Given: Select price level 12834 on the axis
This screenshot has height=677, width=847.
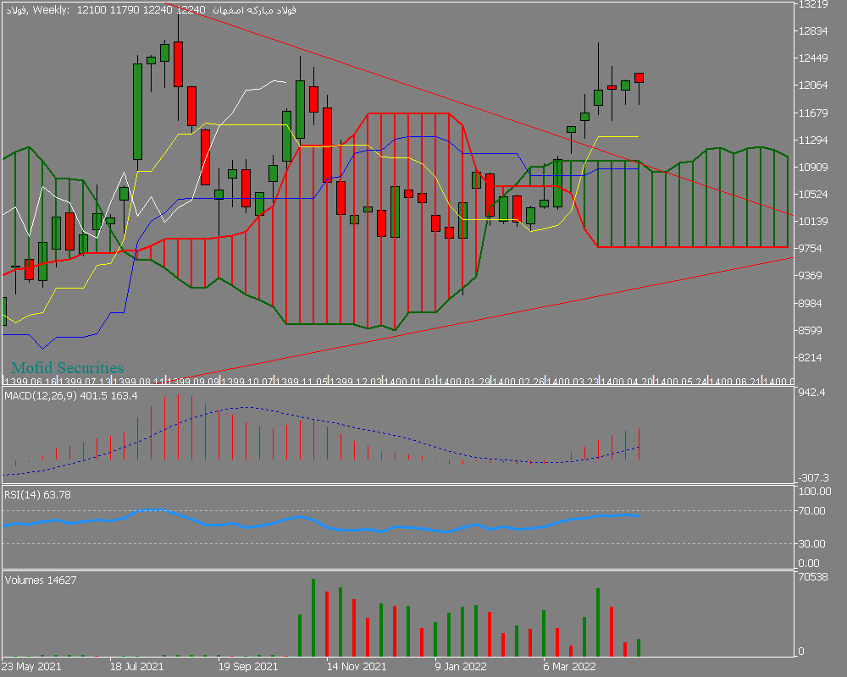Looking at the screenshot, I should coord(813,30).
